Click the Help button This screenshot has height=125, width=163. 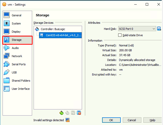(153, 120)
